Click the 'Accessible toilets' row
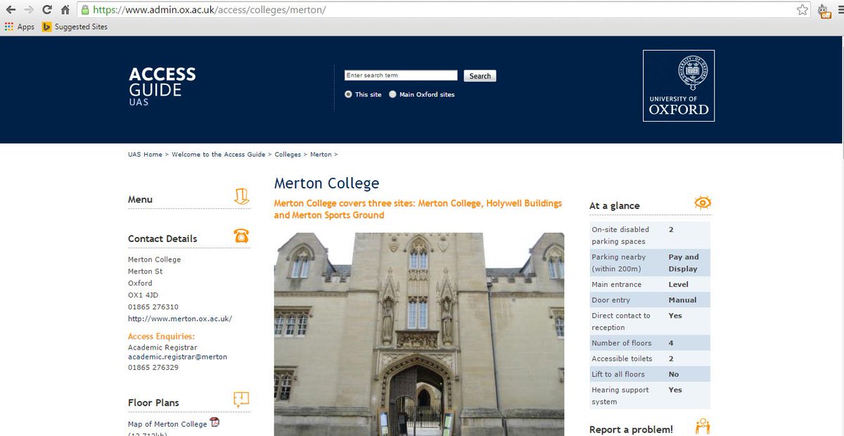This screenshot has height=436, width=844. [650, 359]
